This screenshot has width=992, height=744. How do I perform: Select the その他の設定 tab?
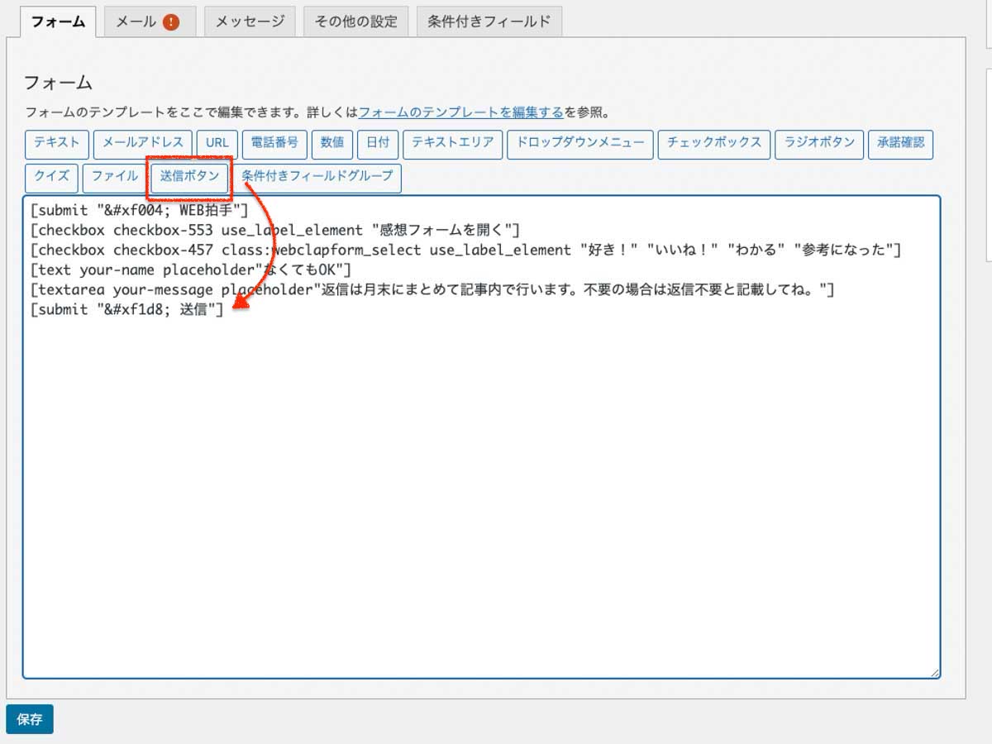[355, 22]
